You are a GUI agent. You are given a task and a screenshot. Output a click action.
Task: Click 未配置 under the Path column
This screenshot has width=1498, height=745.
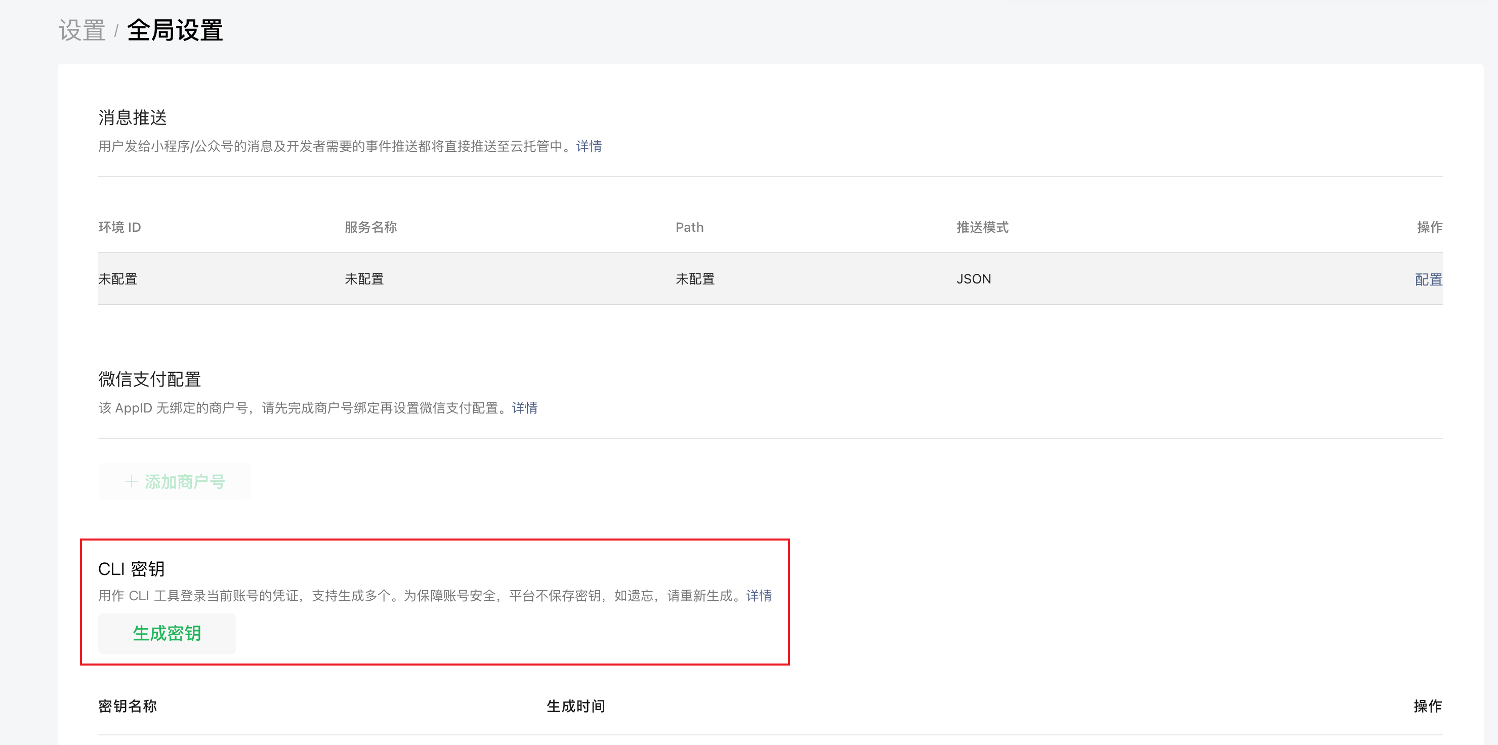(x=694, y=278)
